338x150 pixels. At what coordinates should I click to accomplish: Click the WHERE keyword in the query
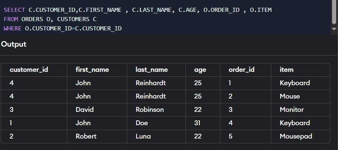(13, 29)
